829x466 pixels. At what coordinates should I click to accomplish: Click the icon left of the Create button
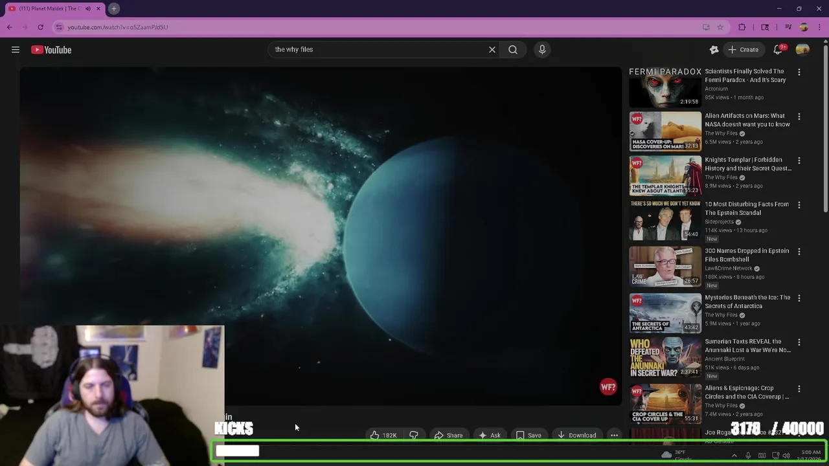click(x=714, y=50)
